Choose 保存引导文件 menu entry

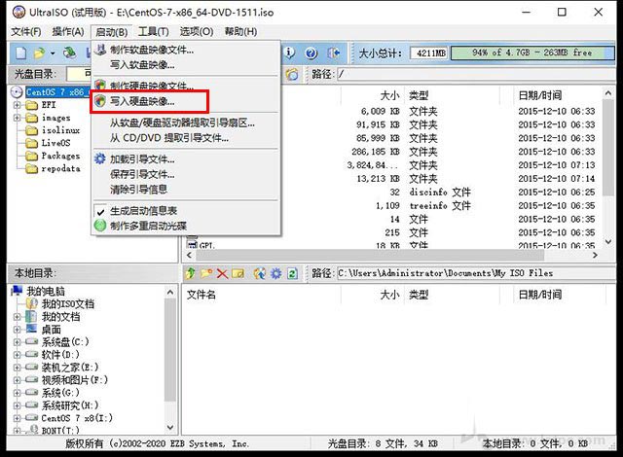pos(186,174)
